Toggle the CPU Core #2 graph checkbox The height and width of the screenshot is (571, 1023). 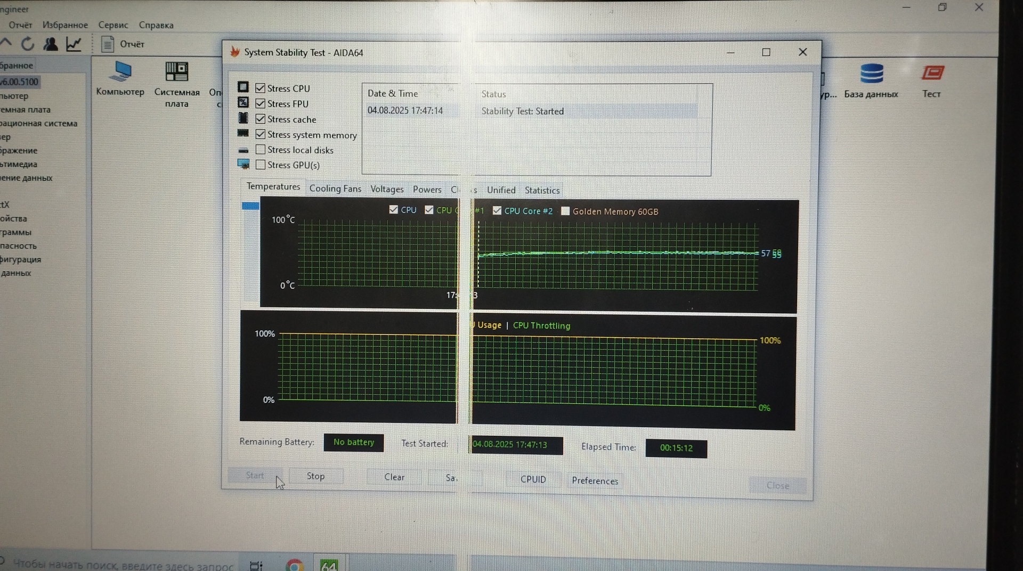coord(497,211)
